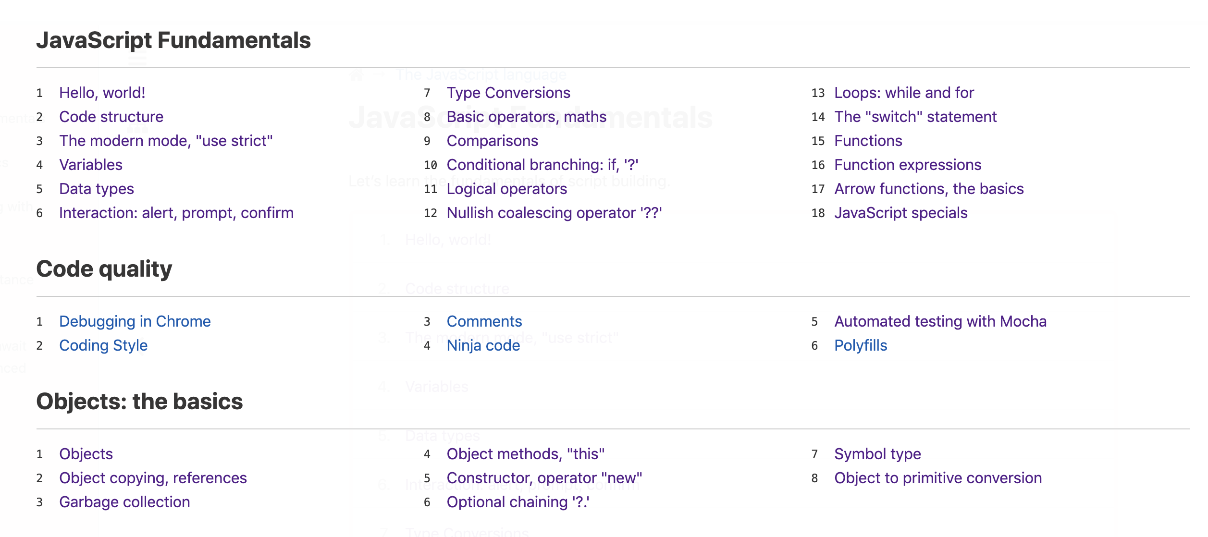Open "JavaScript specials" chapter
The height and width of the screenshot is (537, 1208).
pos(901,213)
